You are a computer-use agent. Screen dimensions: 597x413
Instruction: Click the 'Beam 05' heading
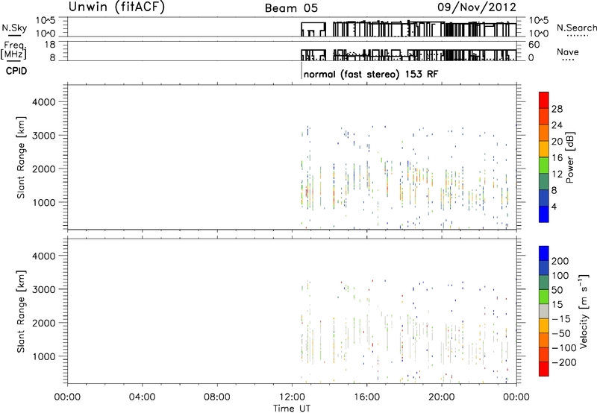[291, 8]
